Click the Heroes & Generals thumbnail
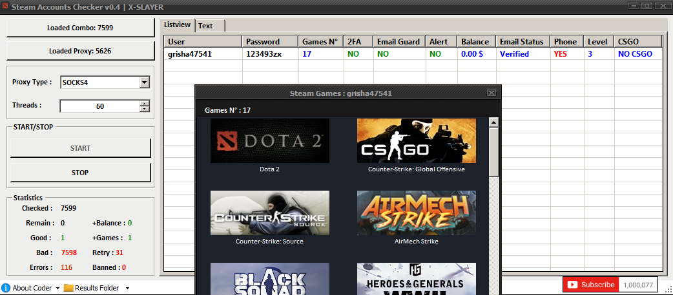This screenshot has height=295, width=673. click(x=417, y=279)
